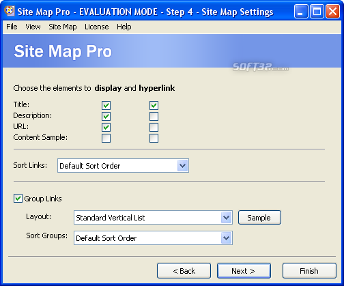The image size is (344, 286).
Task: Open the View menu
Action: click(33, 27)
